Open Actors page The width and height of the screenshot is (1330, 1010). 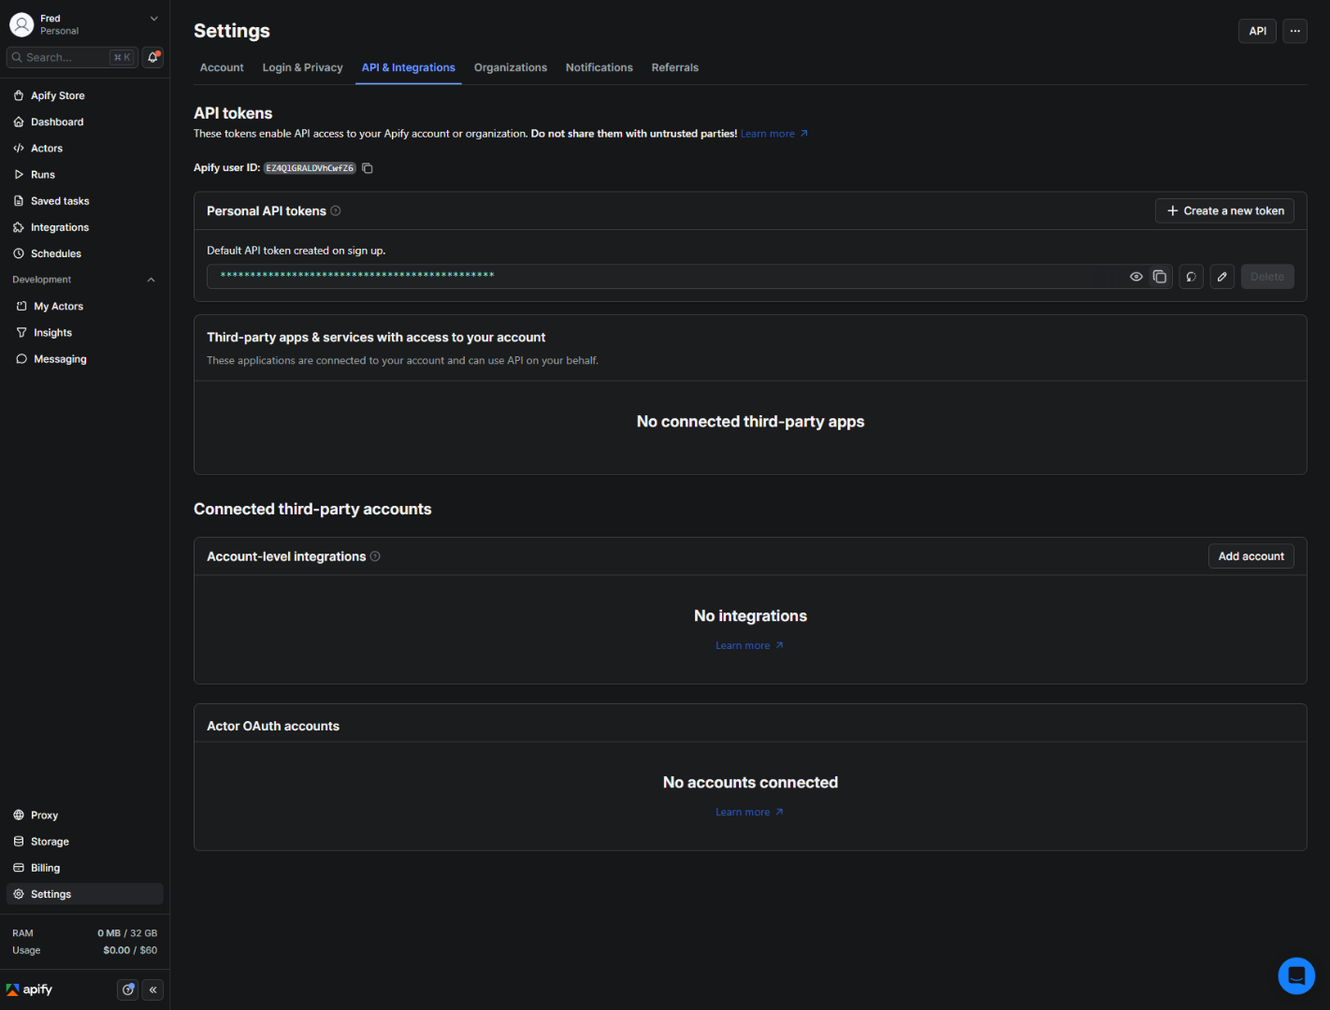pyautogui.click(x=85, y=148)
